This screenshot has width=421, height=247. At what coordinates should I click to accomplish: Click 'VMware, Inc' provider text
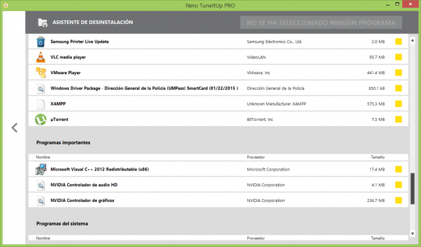[x=258, y=72]
